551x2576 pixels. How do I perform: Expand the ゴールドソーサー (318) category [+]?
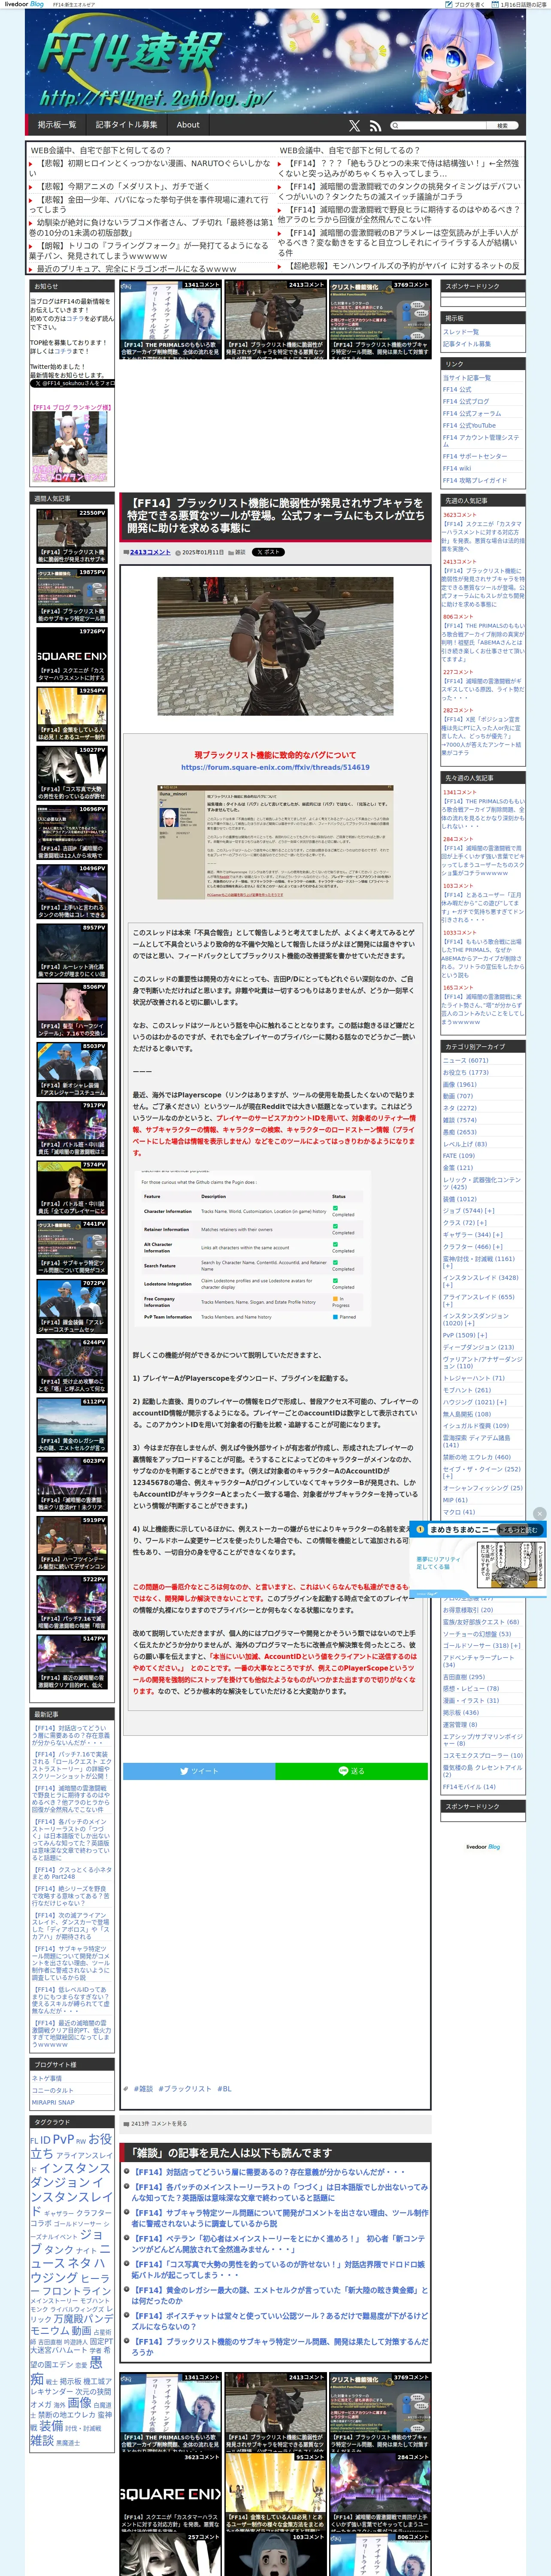(516, 1645)
